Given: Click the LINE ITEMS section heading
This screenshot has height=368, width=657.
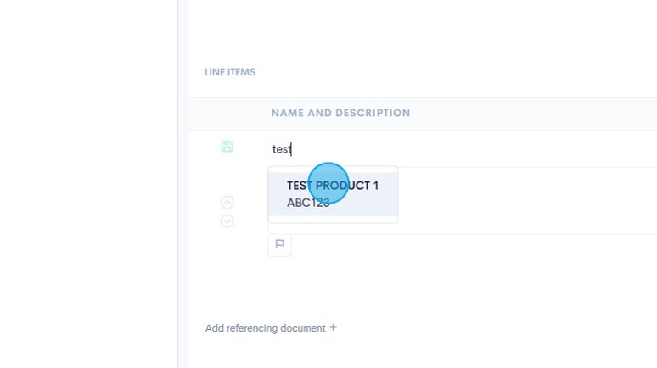Looking at the screenshot, I should coord(230,72).
